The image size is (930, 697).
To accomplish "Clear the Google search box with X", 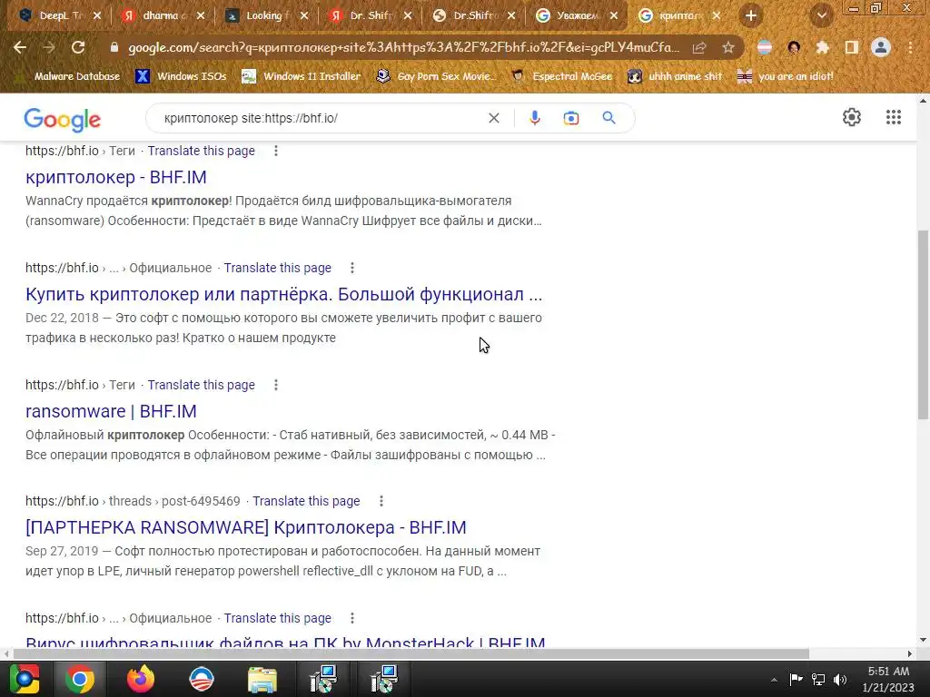I will (493, 118).
